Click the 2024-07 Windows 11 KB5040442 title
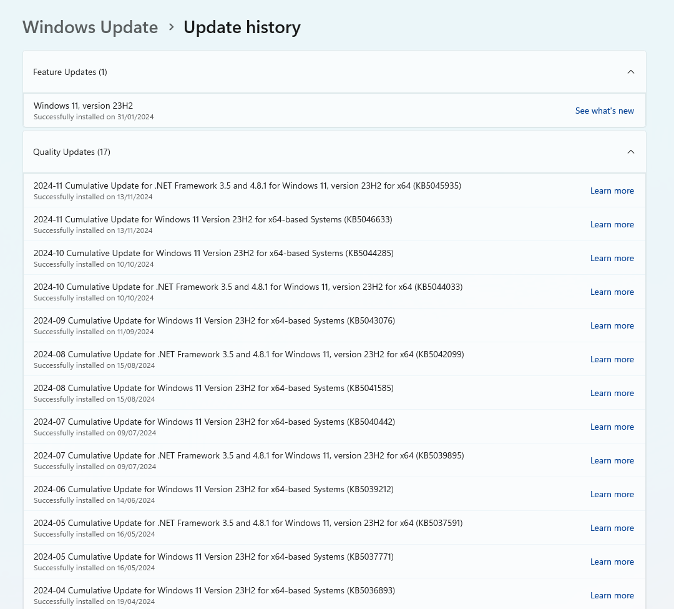Image resolution: width=674 pixels, height=609 pixels. click(214, 422)
